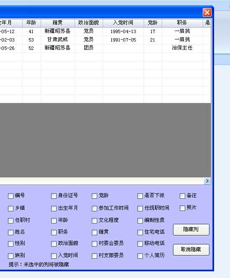Click the 取消隐藏 button

(191, 250)
